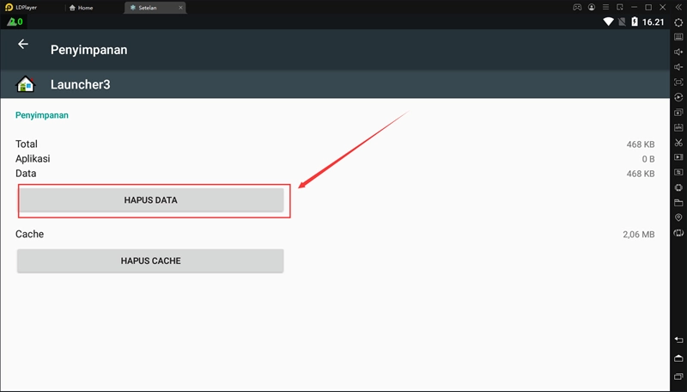
Task: Open keyboard mapping icon in sidebar
Action: point(678,37)
